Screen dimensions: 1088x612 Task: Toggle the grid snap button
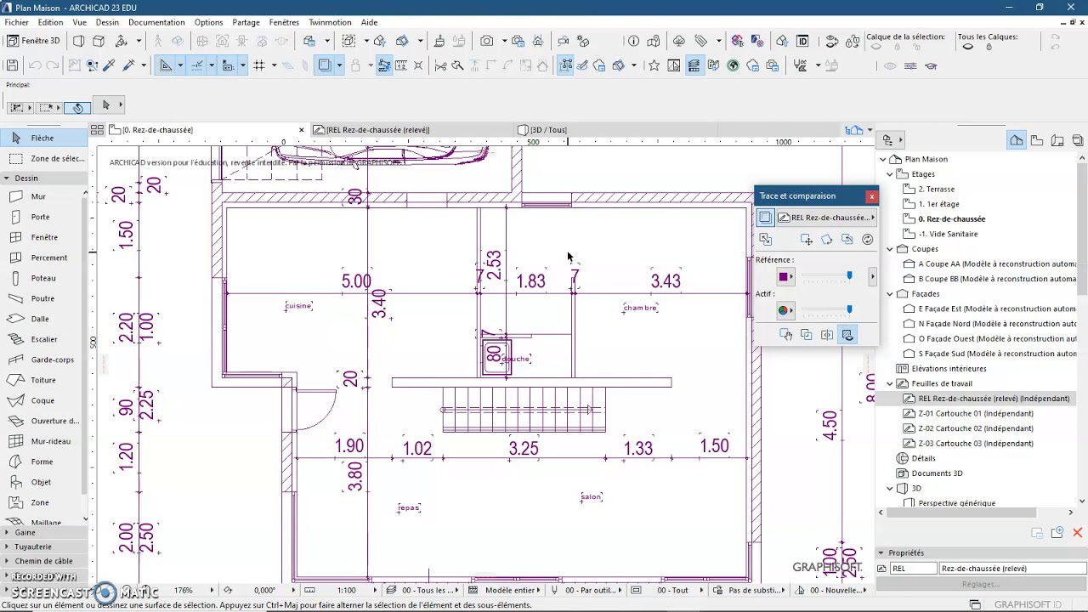(x=259, y=65)
